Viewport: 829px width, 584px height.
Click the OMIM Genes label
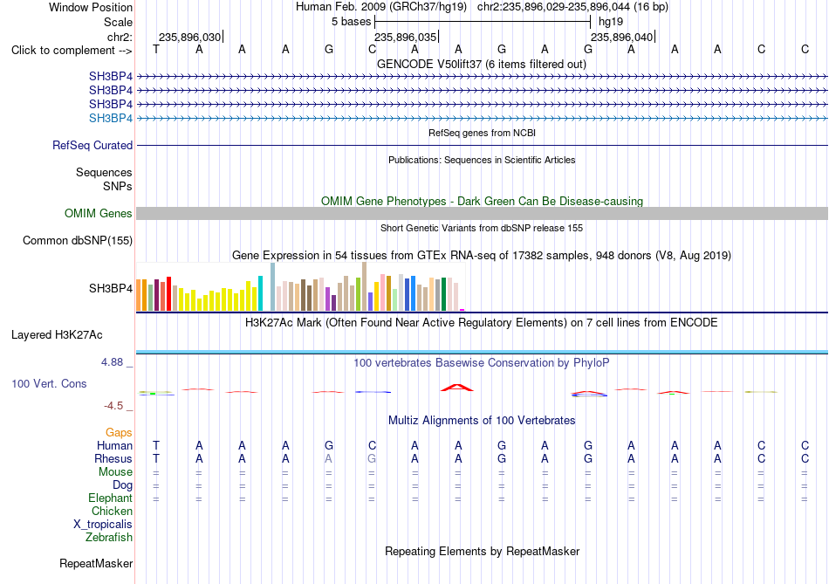pos(98,213)
